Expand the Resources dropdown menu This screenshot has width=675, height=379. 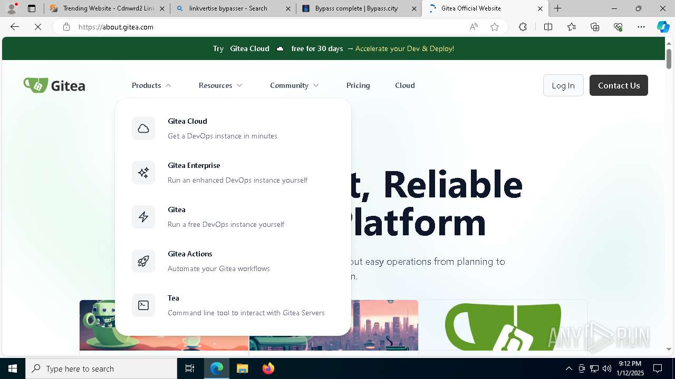pos(220,85)
